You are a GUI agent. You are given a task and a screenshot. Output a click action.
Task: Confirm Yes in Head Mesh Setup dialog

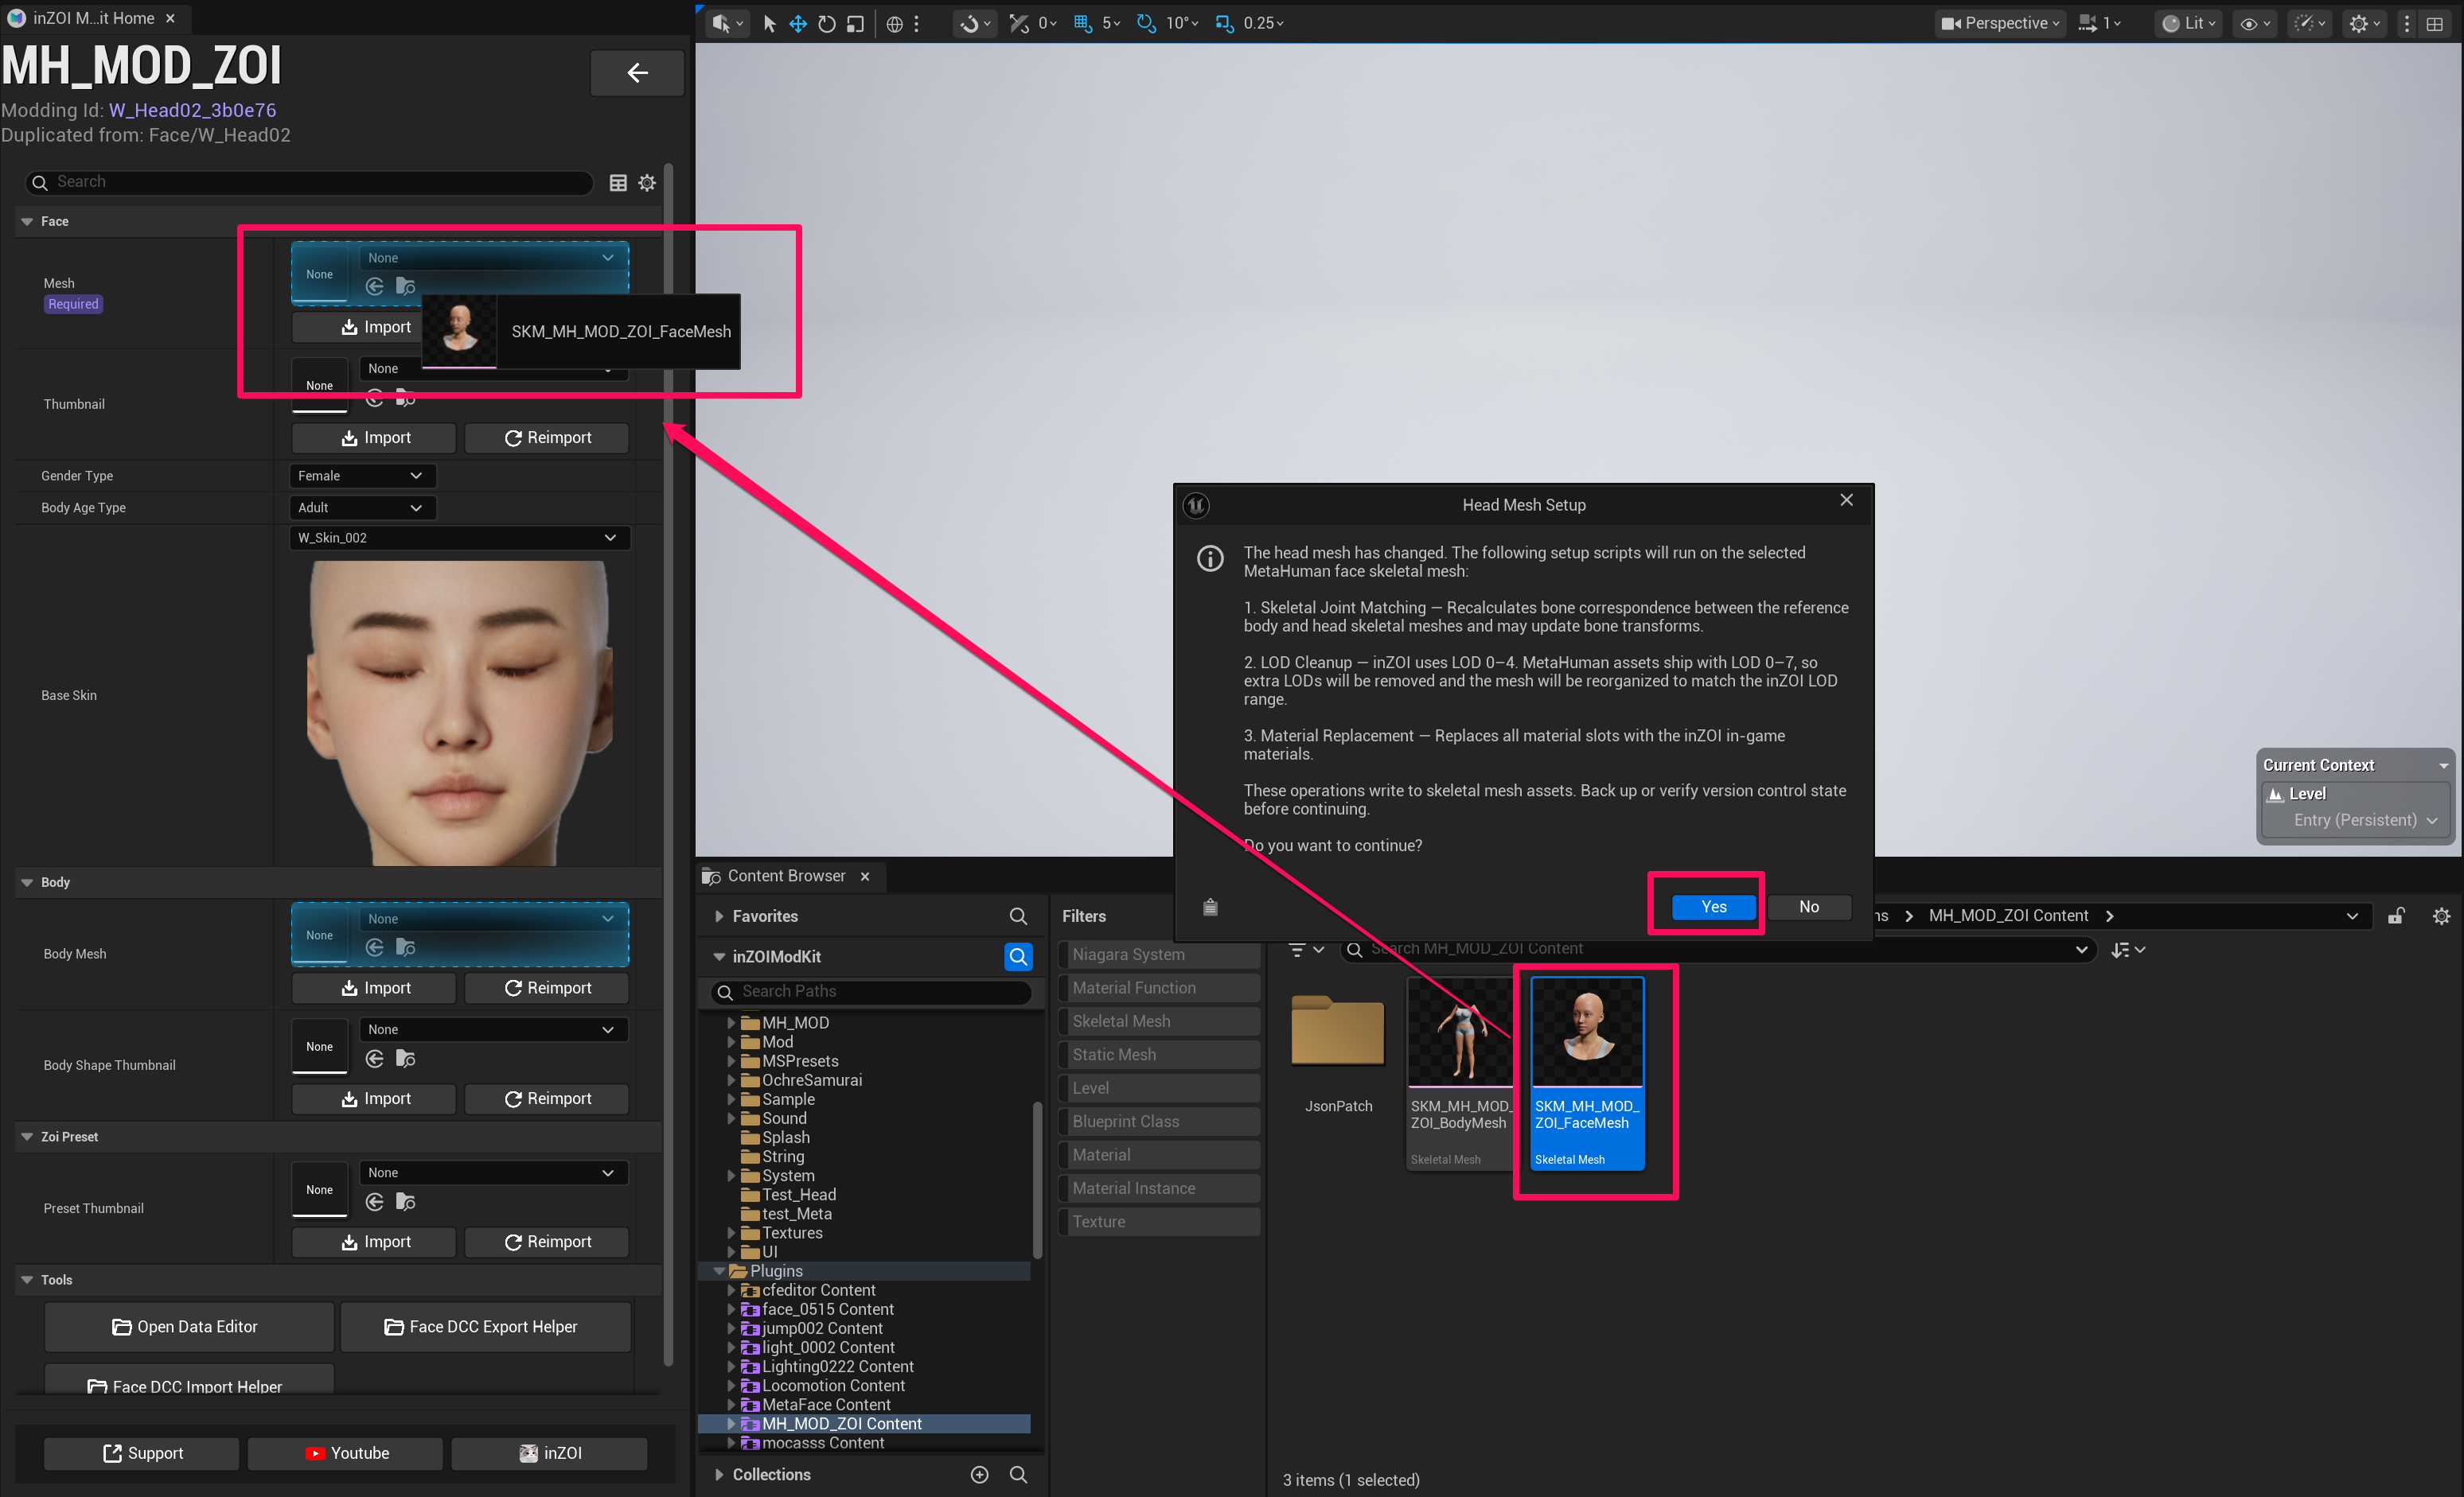[1713, 907]
